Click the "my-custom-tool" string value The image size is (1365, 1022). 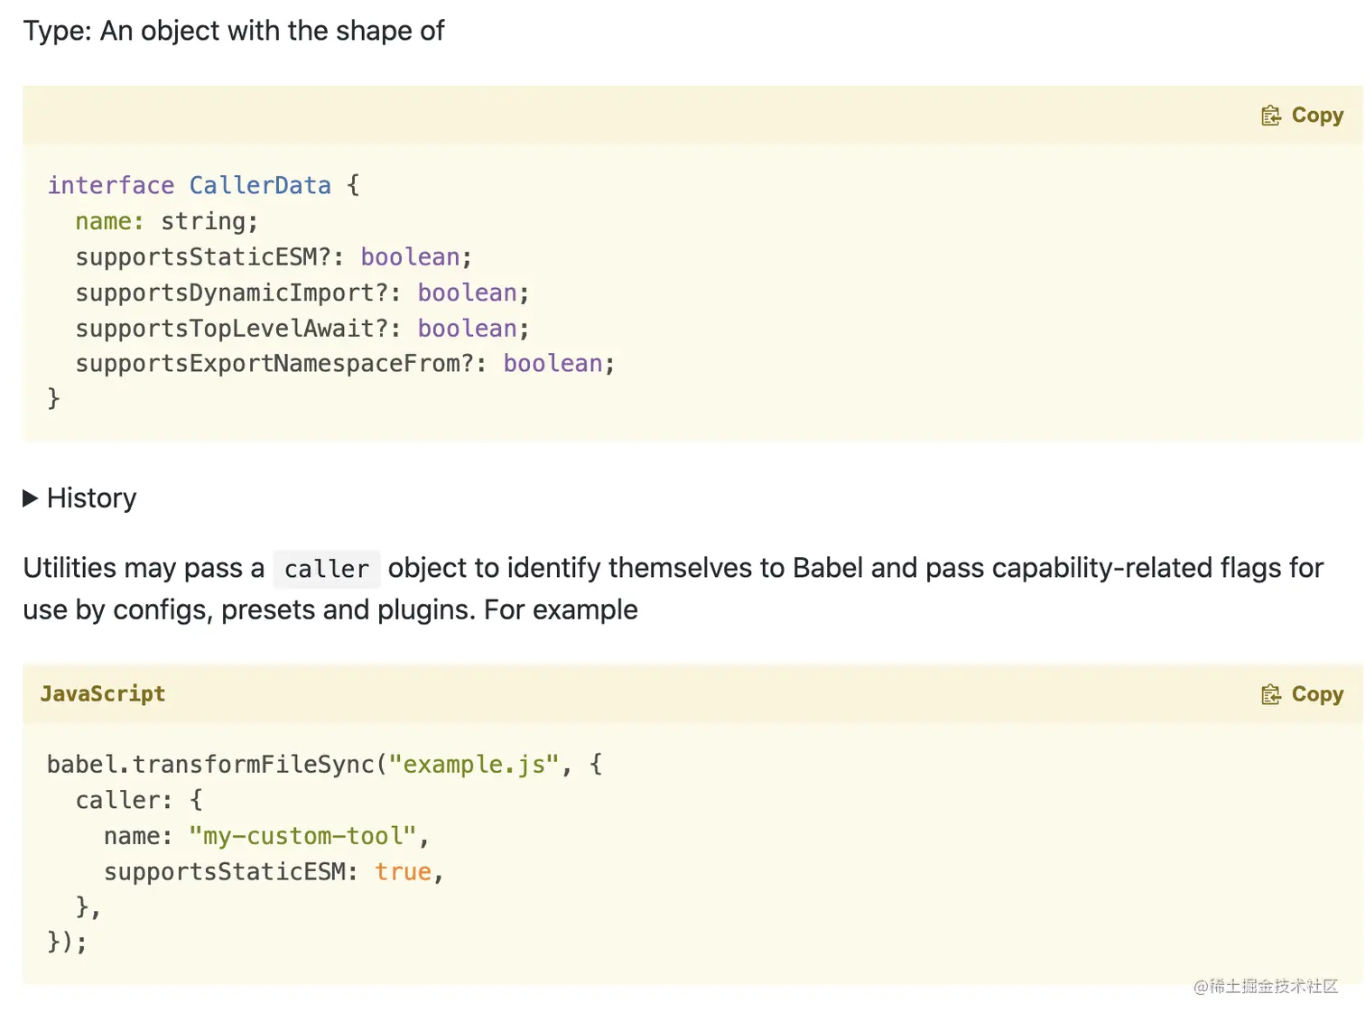(x=302, y=836)
